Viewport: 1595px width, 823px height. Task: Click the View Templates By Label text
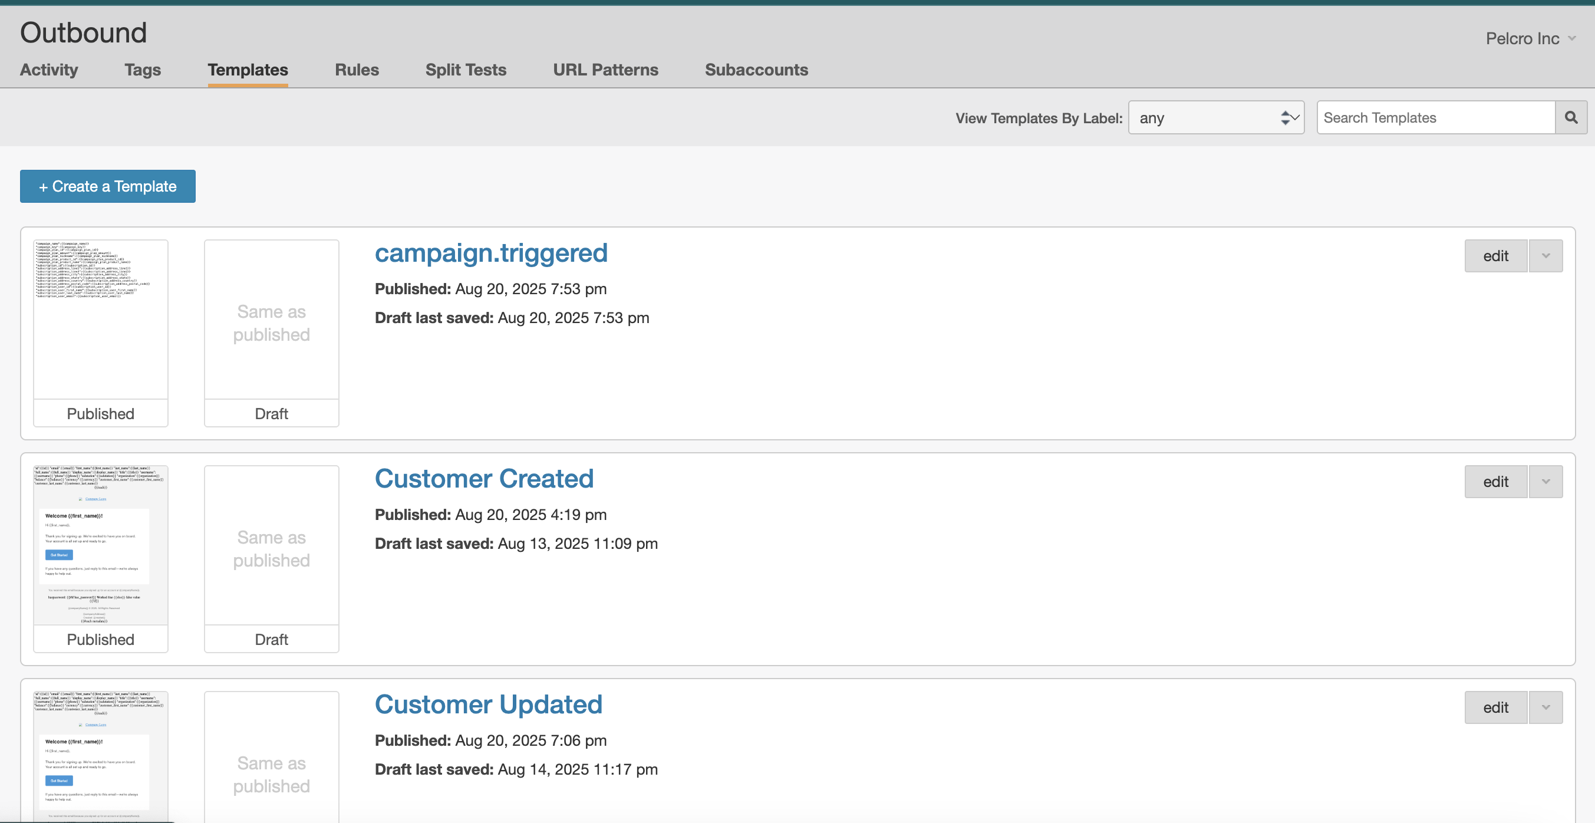point(1039,118)
